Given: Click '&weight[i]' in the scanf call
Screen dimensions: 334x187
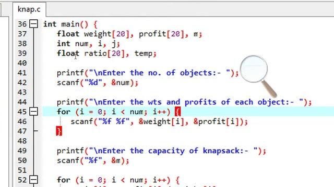Looking at the screenshot, I should click(x=161, y=122).
